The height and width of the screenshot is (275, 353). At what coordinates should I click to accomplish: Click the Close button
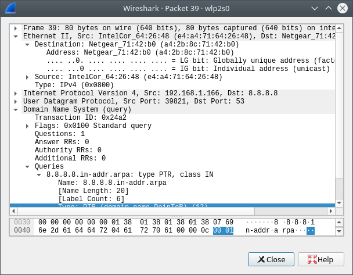(271, 259)
